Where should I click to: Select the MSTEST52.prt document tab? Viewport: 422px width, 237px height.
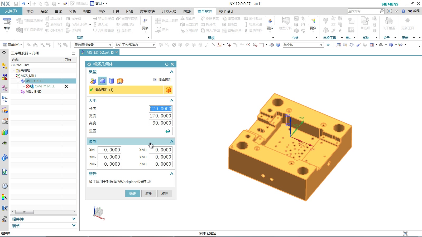click(100, 52)
